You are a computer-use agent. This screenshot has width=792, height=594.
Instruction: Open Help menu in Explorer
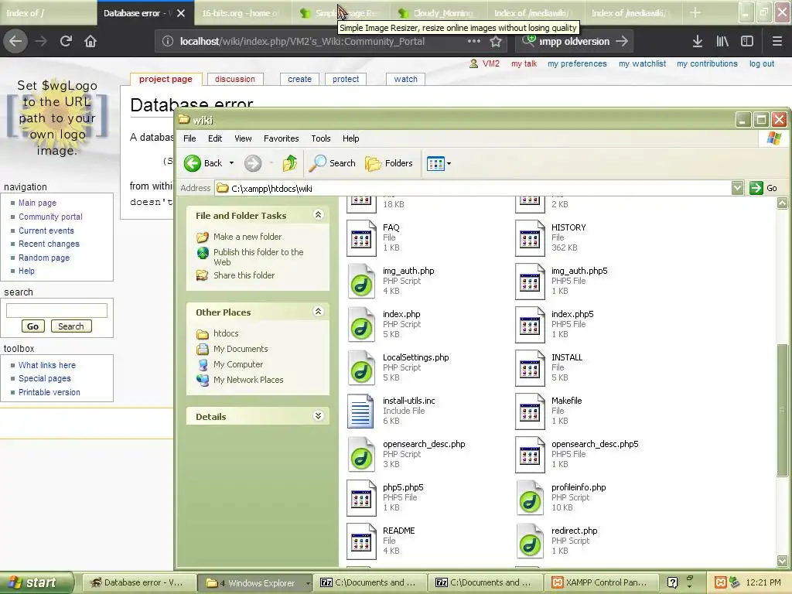tap(351, 138)
